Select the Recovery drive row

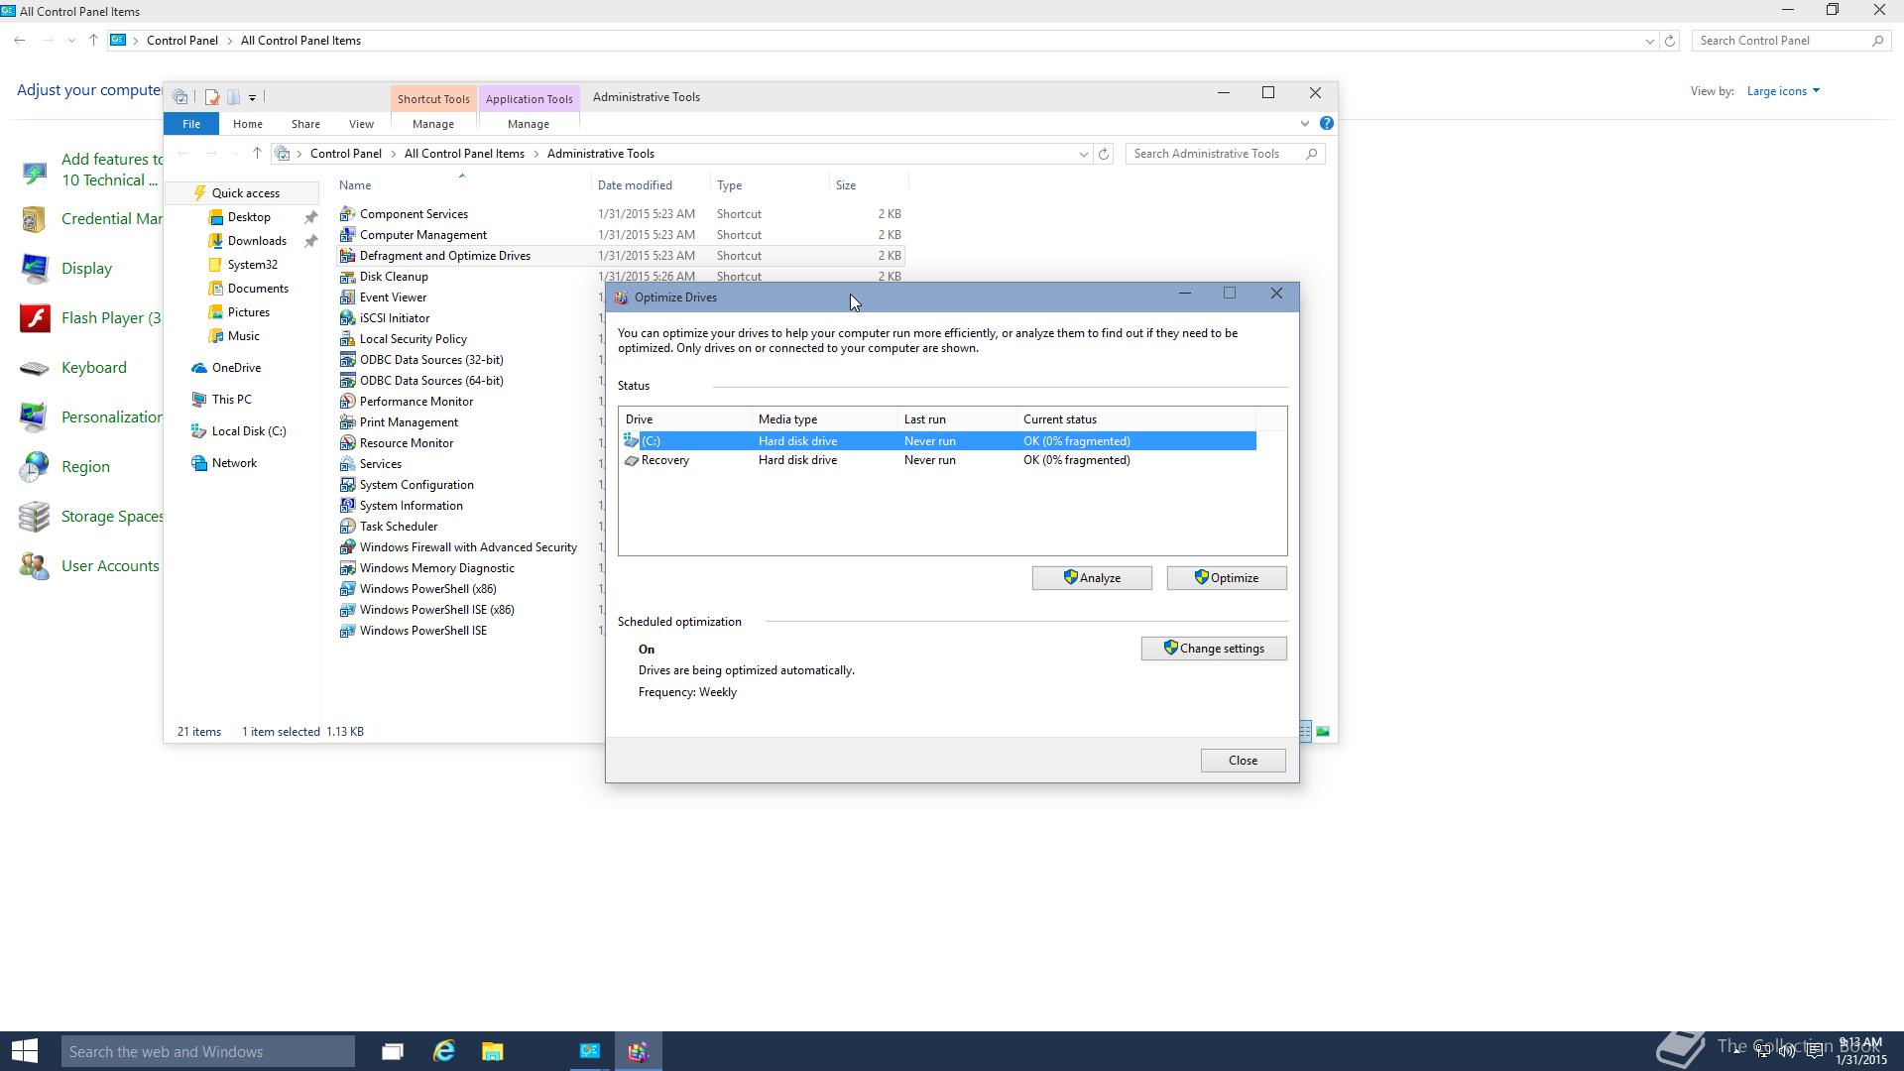[x=938, y=460]
